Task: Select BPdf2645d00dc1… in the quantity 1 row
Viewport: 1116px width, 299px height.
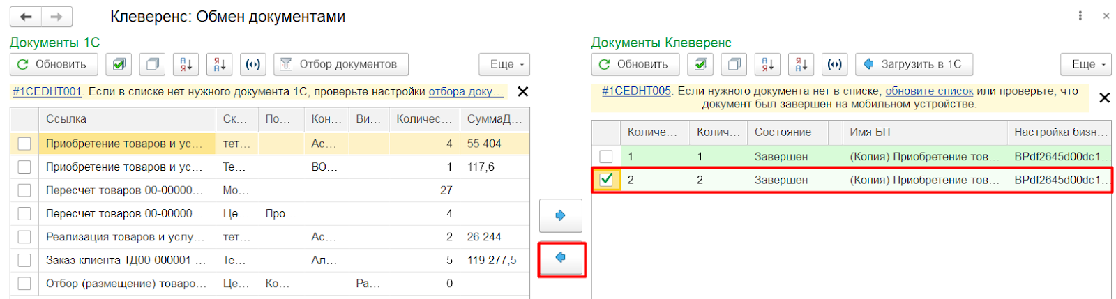Action: (x=1061, y=157)
